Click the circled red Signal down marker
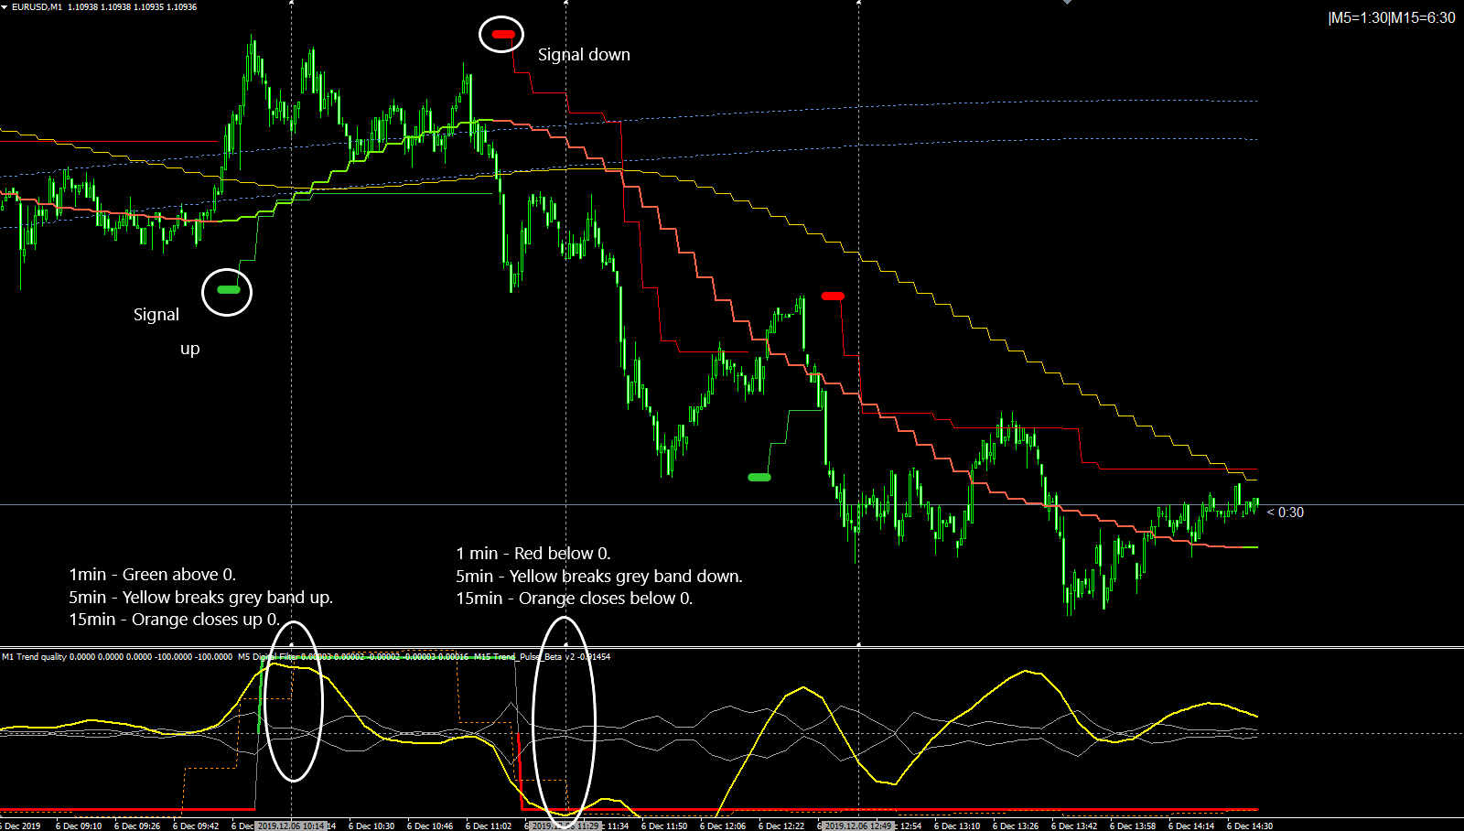1464x831 pixels. (503, 34)
